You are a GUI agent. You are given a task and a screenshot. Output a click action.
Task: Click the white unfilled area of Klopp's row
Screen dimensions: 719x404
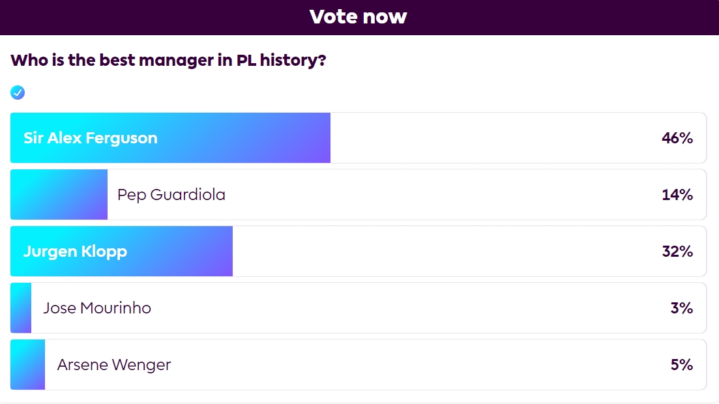coord(443,252)
